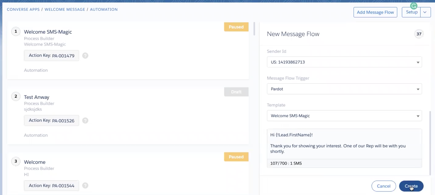This screenshot has height=195, width=435.
Task: Click the number 1 step badge
Action: pyautogui.click(x=16, y=31)
